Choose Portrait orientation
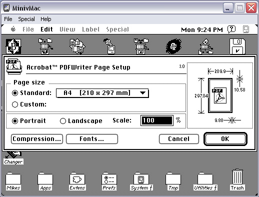The width and height of the screenshot is (259, 197). pyautogui.click(x=15, y=121)
